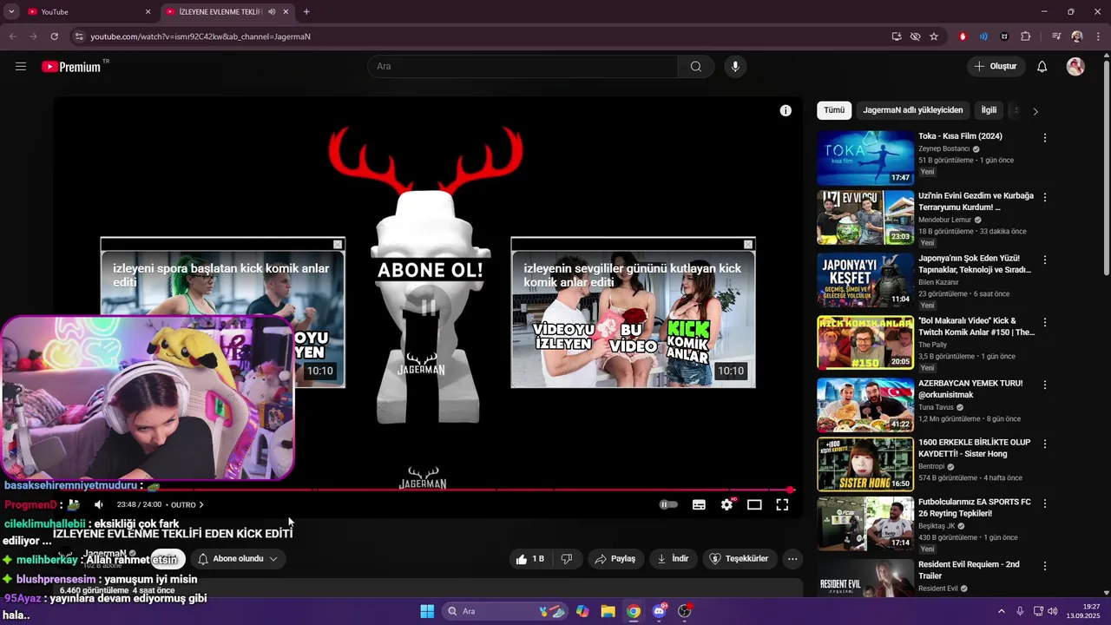Open Futbolcularımız EA SPORTS FC title
This screenshot has width=1111, height=625.
point(975,507)
